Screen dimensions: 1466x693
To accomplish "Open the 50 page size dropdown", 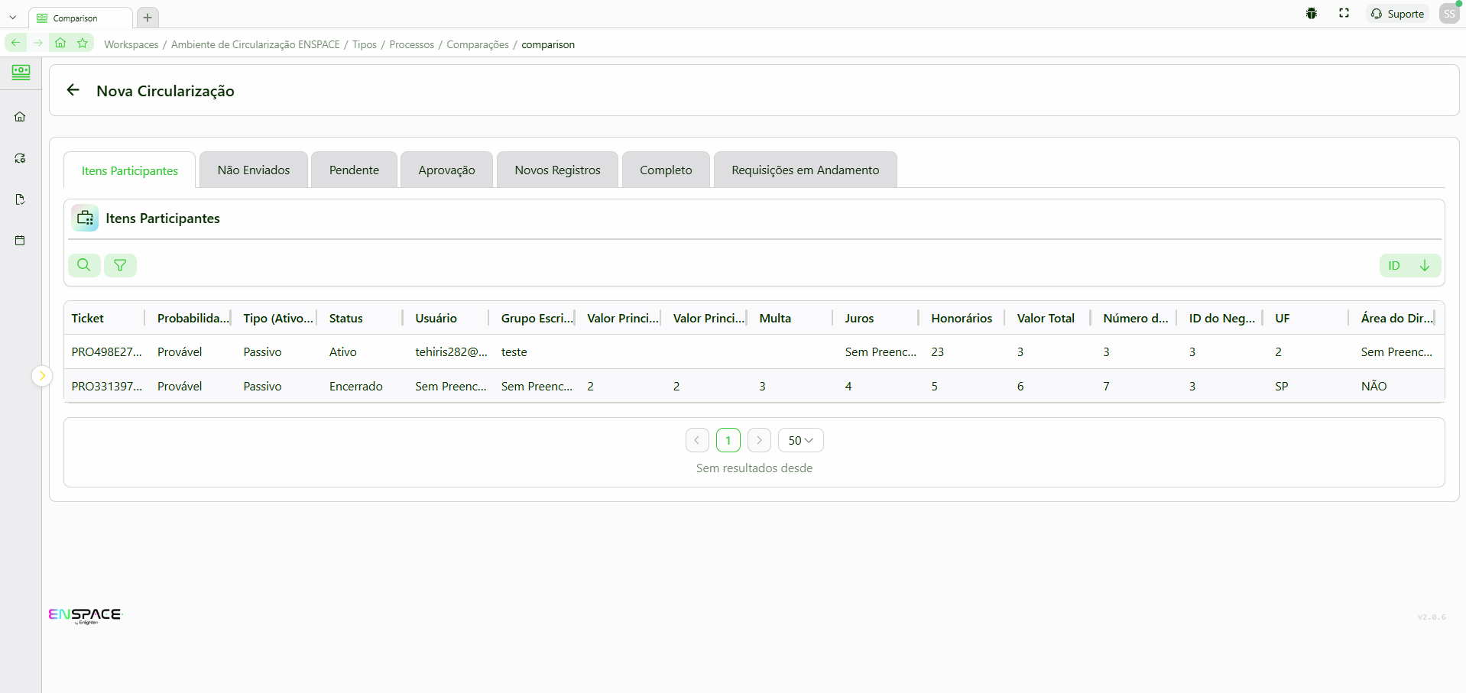I will [800, 440].
